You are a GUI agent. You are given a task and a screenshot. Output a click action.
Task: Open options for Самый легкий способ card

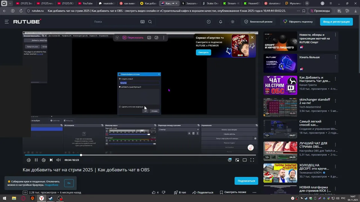tap(335, 123)
